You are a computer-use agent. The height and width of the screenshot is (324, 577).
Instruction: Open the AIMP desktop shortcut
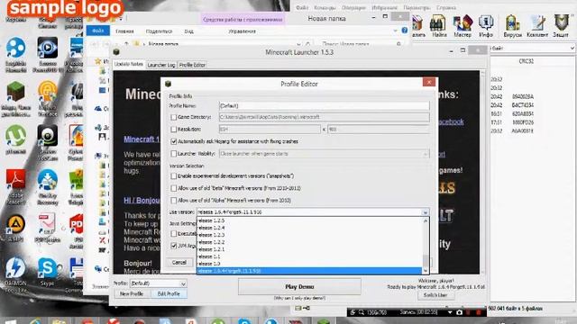(x=15, y=224)
